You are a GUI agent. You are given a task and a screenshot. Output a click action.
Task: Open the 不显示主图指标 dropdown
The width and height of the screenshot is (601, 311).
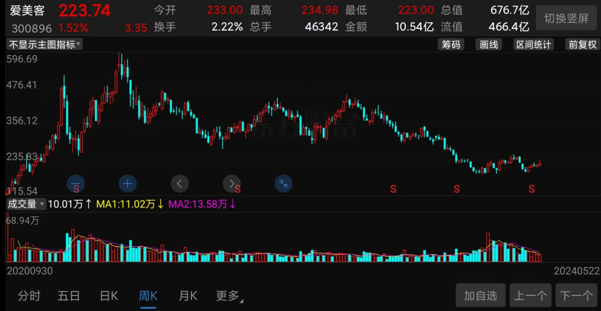coord(45,45)
